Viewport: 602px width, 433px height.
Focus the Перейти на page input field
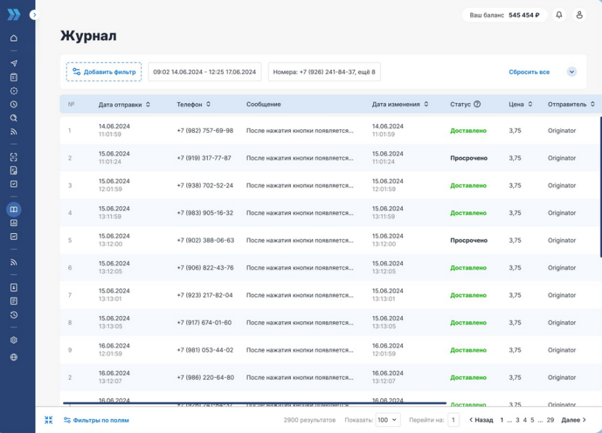pyautogui.click(x=454, y=420)
